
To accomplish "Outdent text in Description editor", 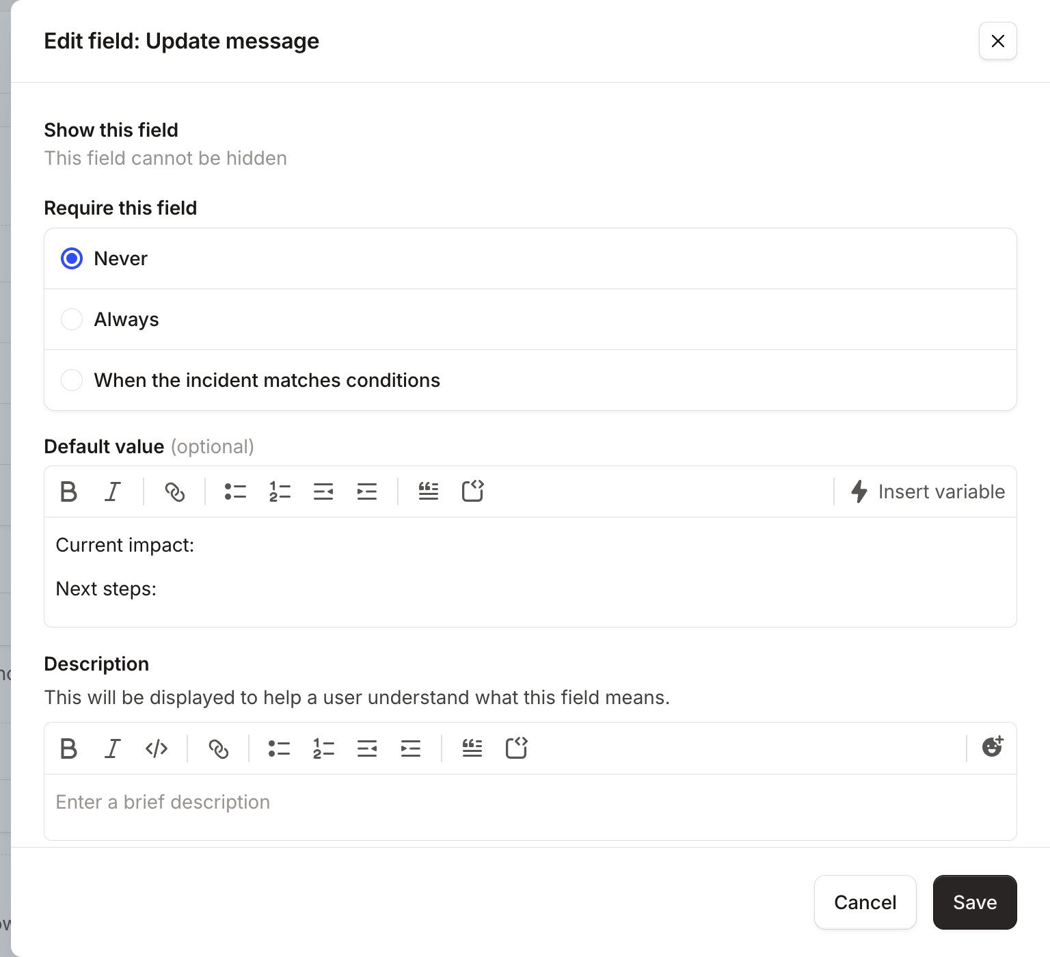I will tap(367, 749).
